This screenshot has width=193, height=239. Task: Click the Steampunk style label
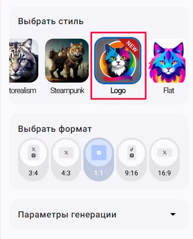pyautogui.click(x=67, y=91)
